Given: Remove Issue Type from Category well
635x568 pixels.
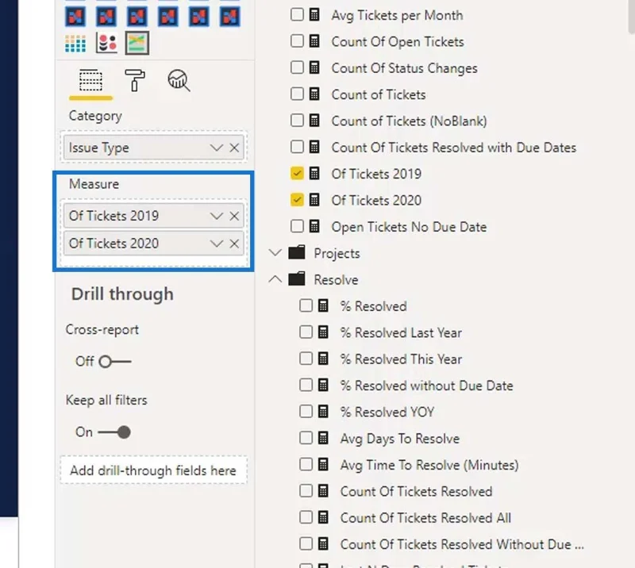Looking at the screenshot, I should 234,148.
